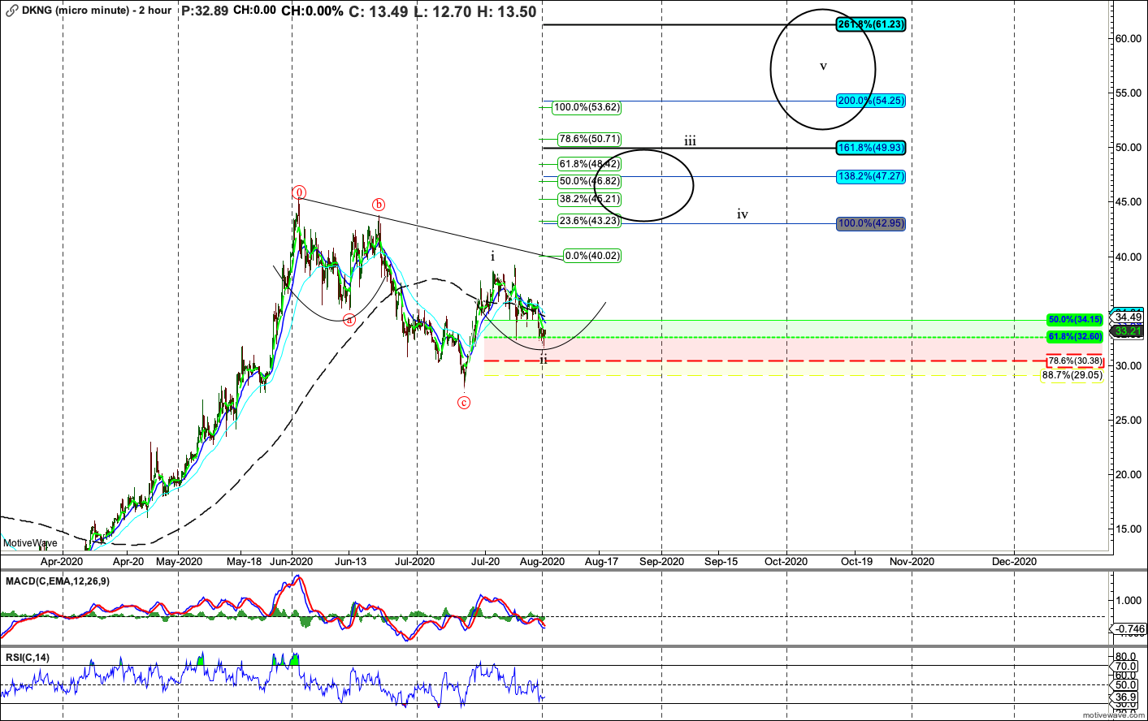Viewport: 1148px width, 721px height.
Task: Click the DKNG (micro minute) - 2 hour title
Action: [x=97, y=11]
